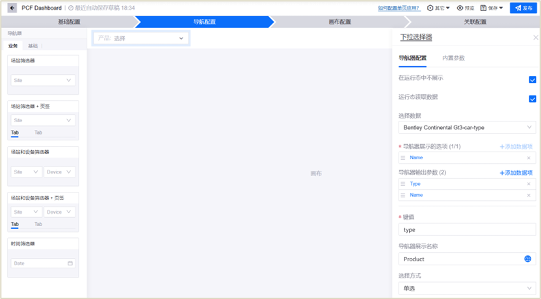541x299 pixels.
Task: Click drag handle of Type parameter row
Action: [403, 184]
